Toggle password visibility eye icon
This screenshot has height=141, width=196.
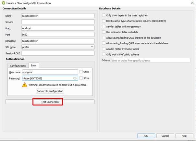(75, 78)
